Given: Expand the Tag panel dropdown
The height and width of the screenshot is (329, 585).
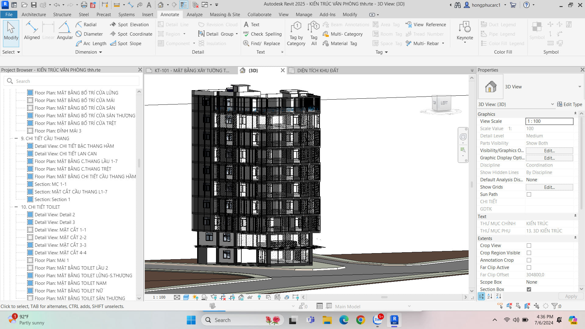Looking at the screenshot, I should click(x=382, y=52).
